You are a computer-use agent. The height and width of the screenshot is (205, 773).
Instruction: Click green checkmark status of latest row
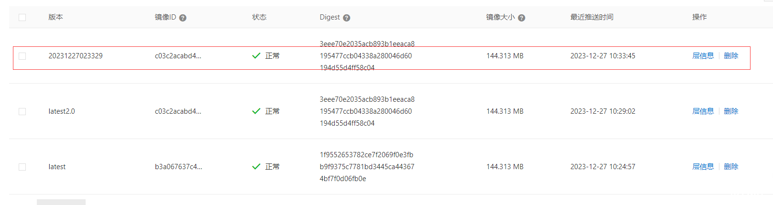coord(256,167)
